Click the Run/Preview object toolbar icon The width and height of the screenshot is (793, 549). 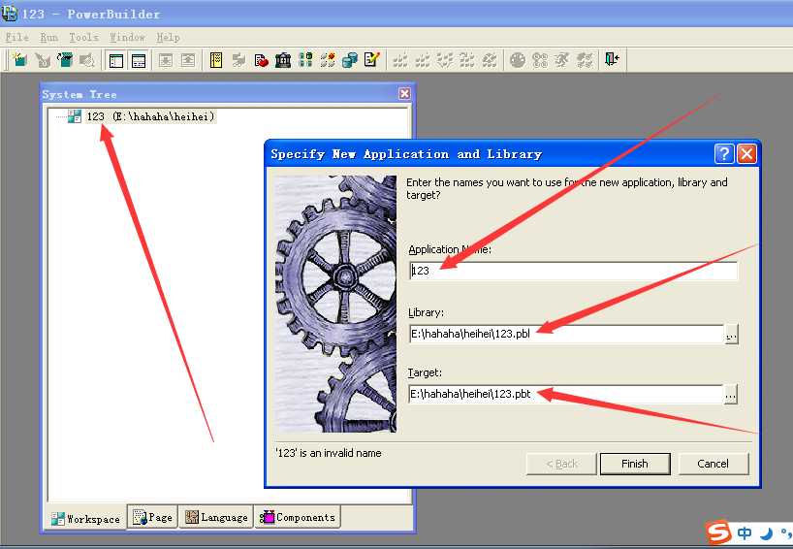[x=87, y=60]
